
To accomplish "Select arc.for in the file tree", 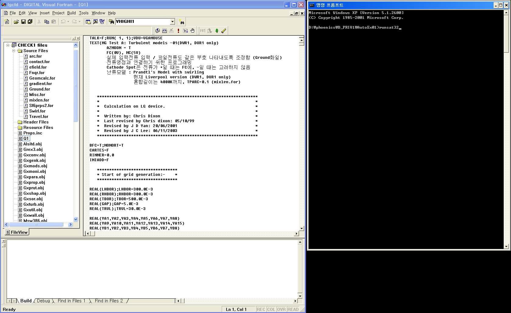I will click(36, 56).
